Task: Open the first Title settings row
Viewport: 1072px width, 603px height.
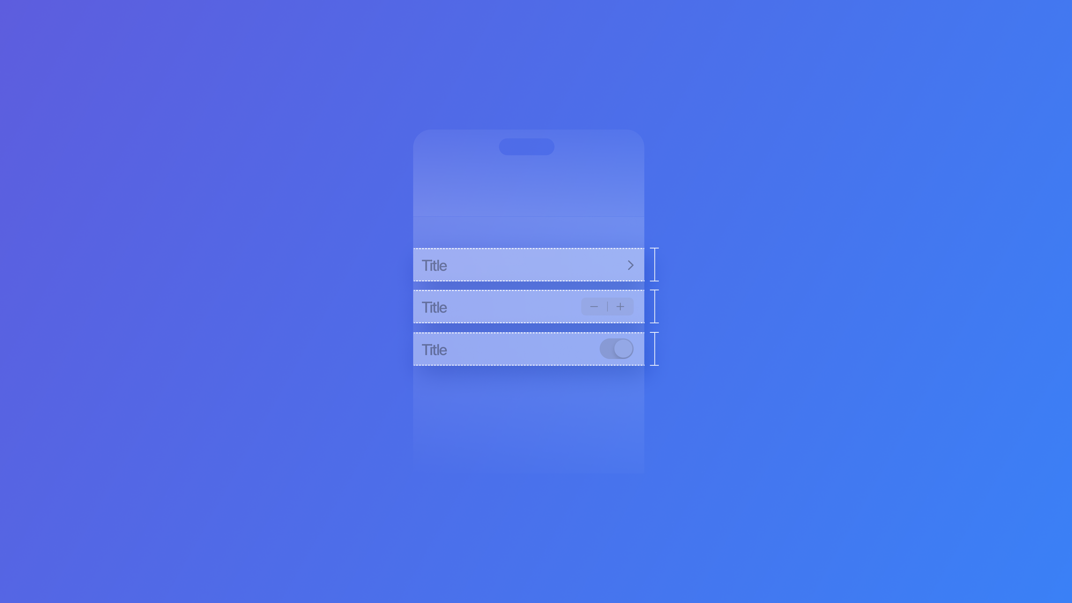Action: point(528,265)
